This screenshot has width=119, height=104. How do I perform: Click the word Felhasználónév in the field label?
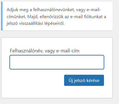point(27,51)
